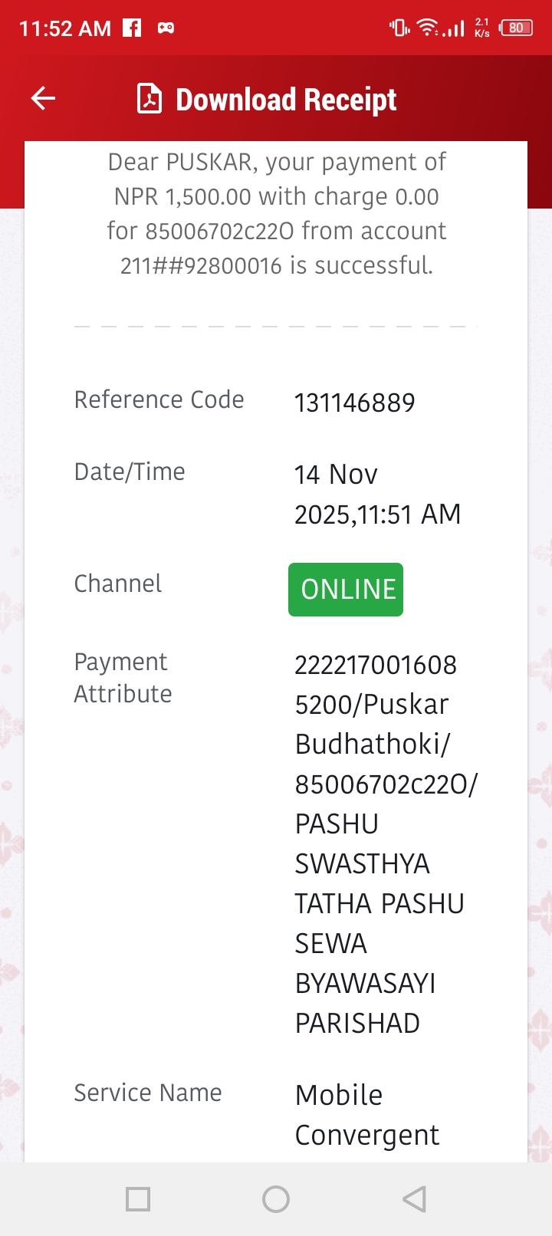Screen dimensions: 552x1236
Task: Tap the payment successful message text
Action: click(276, 214)
